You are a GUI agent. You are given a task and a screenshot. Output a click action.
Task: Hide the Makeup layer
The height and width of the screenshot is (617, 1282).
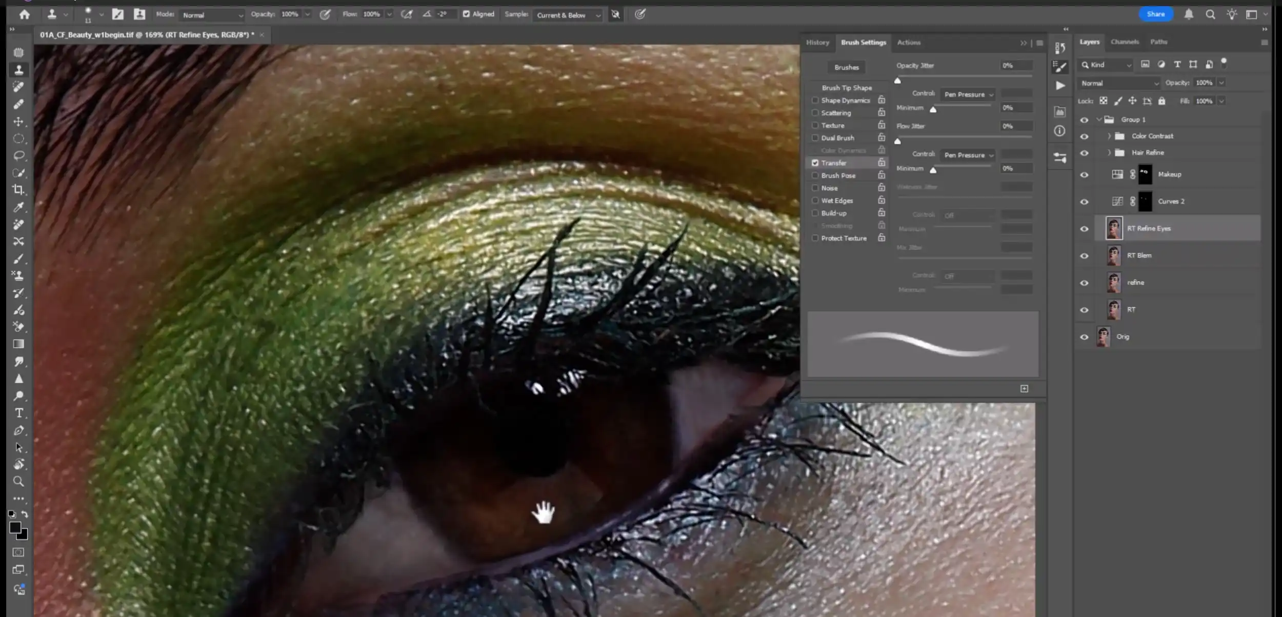1084,175
